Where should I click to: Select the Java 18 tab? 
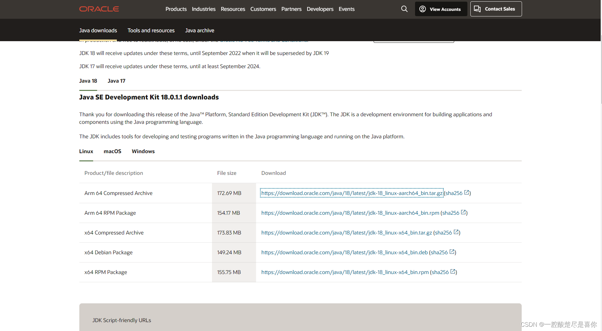tap(88, 81)
